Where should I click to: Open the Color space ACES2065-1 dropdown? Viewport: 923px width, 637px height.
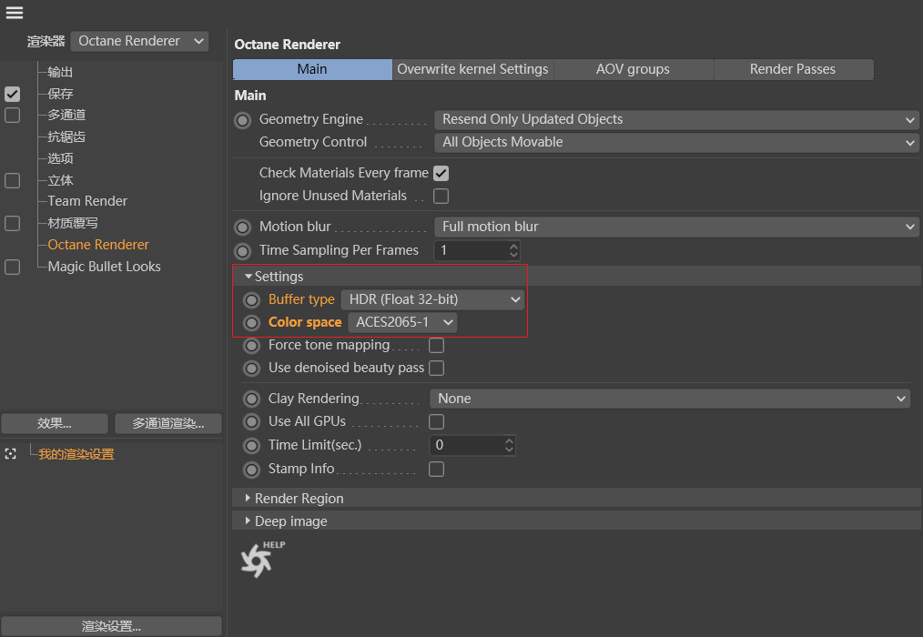pyautogui.click(x=402, y=323)
